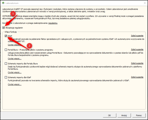148x120 pixels.
Task: Open Czytaj więcej under Portal Biura Przesyłanie plików
Action: (15, 59)
